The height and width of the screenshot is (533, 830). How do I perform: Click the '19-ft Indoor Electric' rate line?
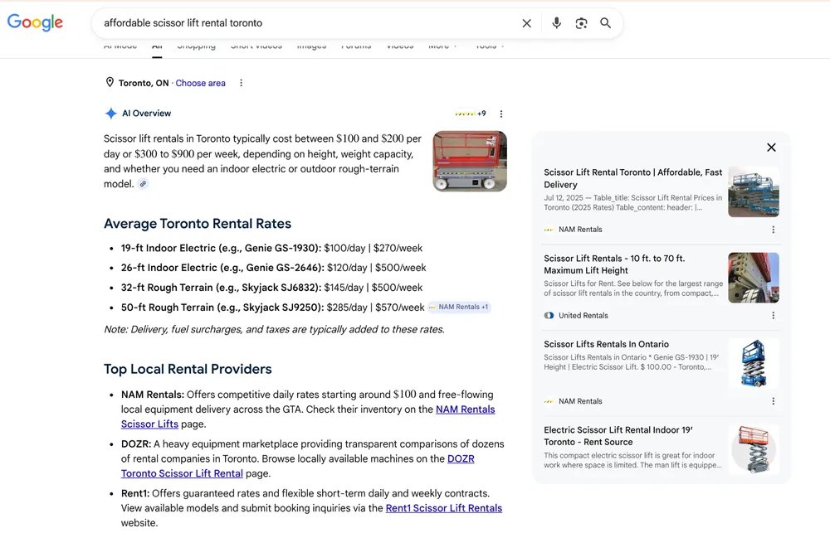coord(271,248)
